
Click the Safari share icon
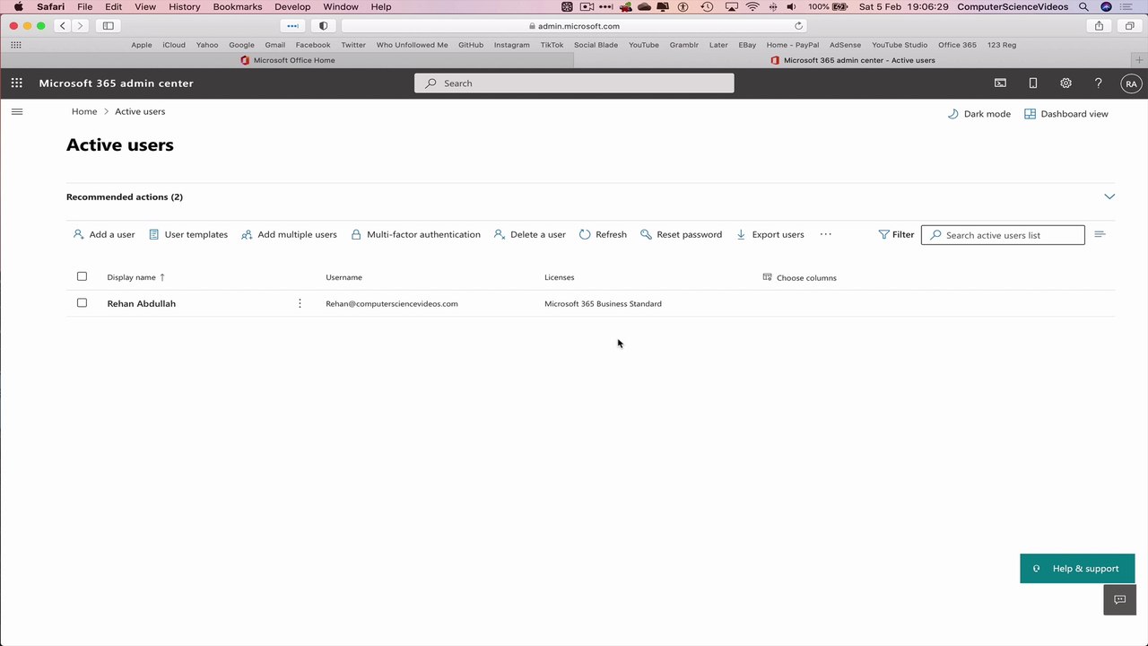tap(1099, 26)
